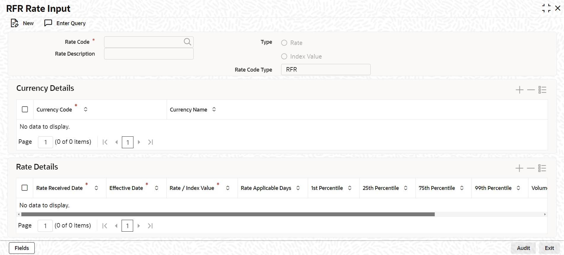The image size is (564, 255).
Task: Sort by Rate Applicable Days column
Action: tap(298, 188)
